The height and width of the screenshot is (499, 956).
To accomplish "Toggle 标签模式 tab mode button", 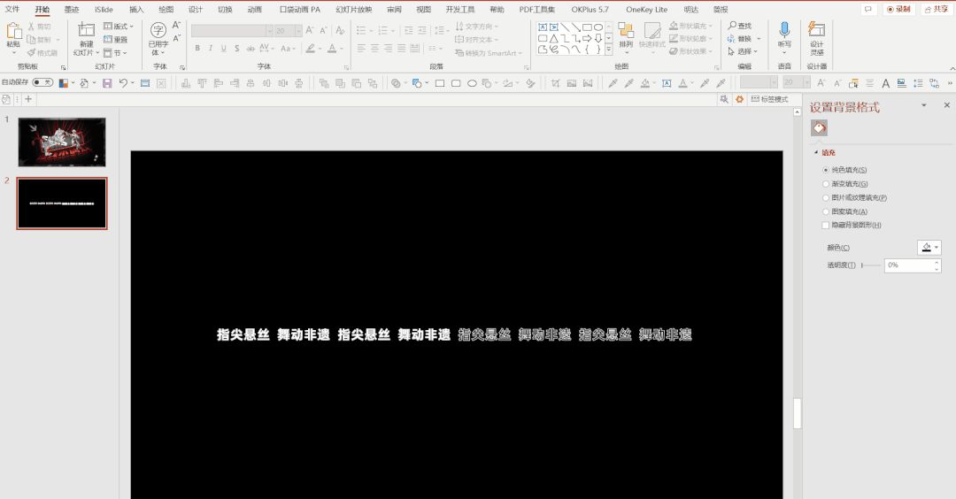I will [769, 99].
